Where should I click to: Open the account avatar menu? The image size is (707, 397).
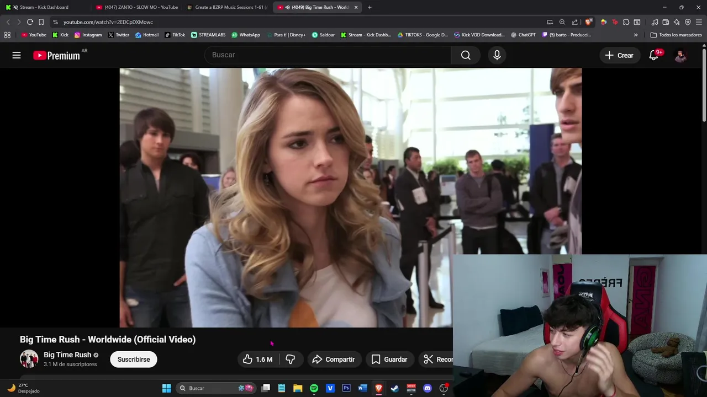click(680, 55)
